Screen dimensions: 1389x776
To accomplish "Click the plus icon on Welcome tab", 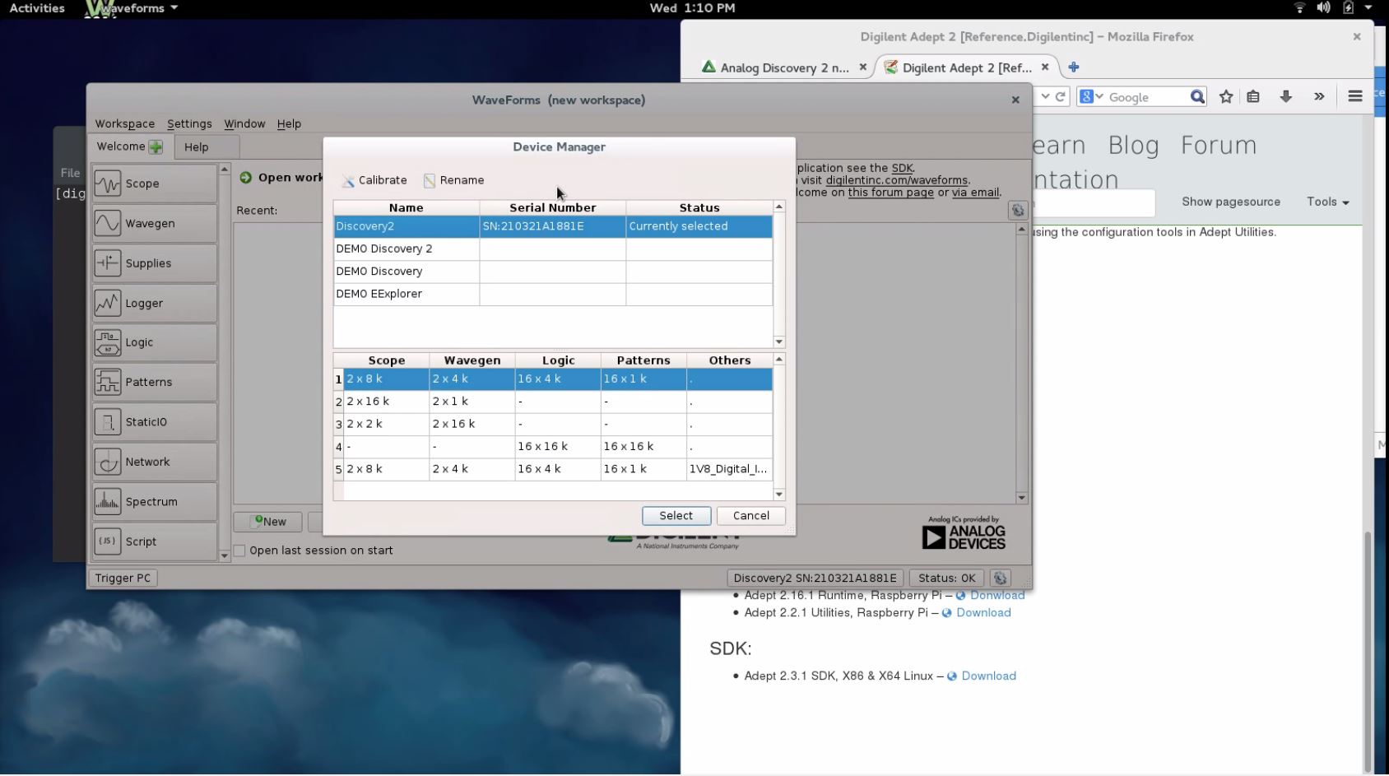I will coord(156,146).
